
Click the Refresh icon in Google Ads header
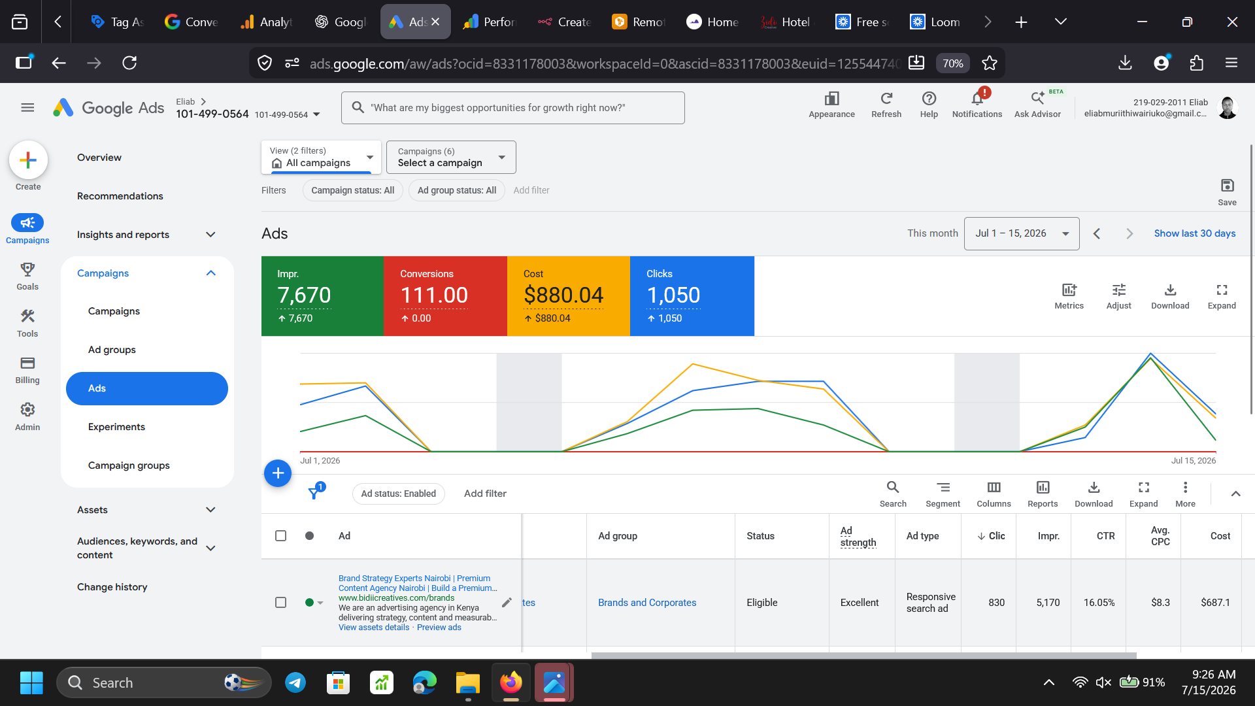(886, 99)
